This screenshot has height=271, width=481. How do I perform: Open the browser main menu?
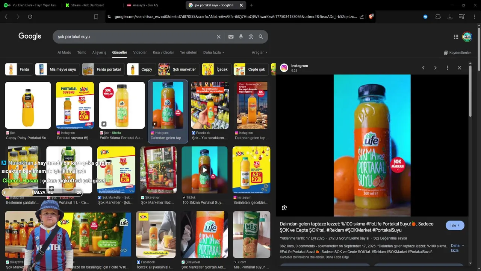coord(475,17)
